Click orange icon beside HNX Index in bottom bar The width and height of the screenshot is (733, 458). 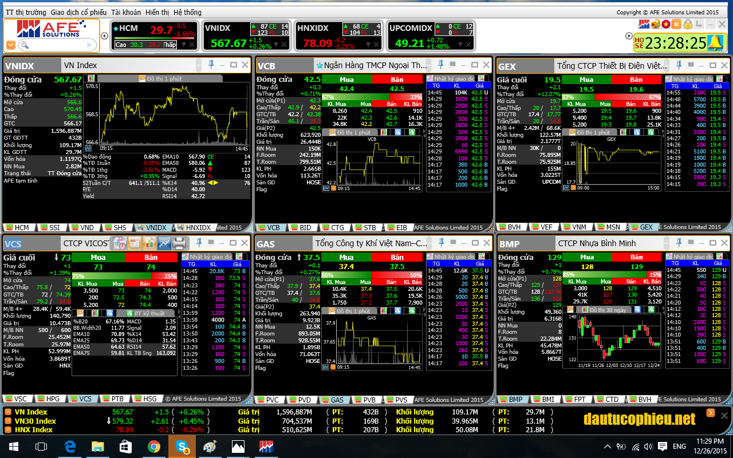(x=8, y=429)
